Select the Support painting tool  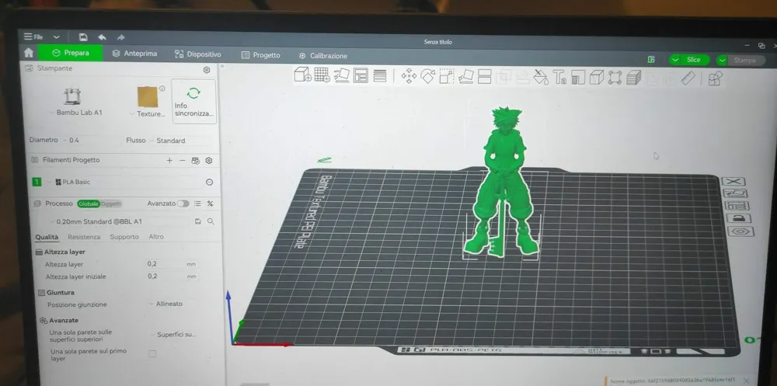[x=578, y=78]
